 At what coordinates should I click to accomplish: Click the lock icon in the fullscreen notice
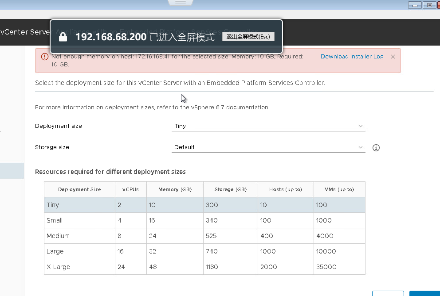coord(63,37)
